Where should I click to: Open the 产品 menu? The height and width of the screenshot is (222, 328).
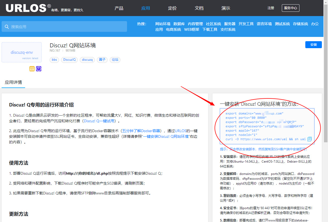[x=119, y=8]
